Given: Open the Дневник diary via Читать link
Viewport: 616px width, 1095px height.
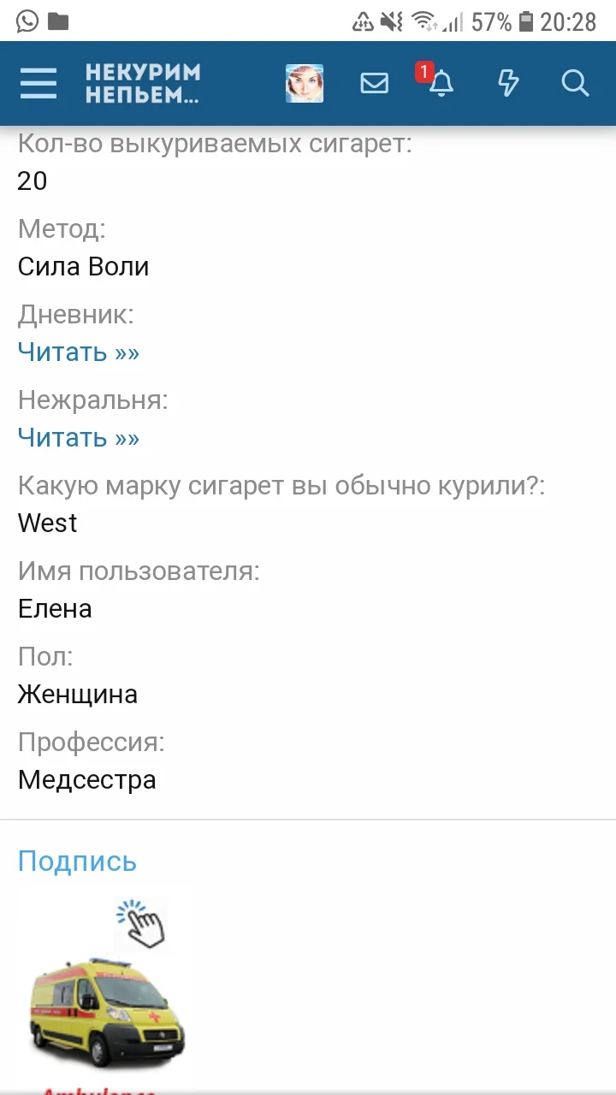Looking at the screenshot, I should [x=79, y=352].
